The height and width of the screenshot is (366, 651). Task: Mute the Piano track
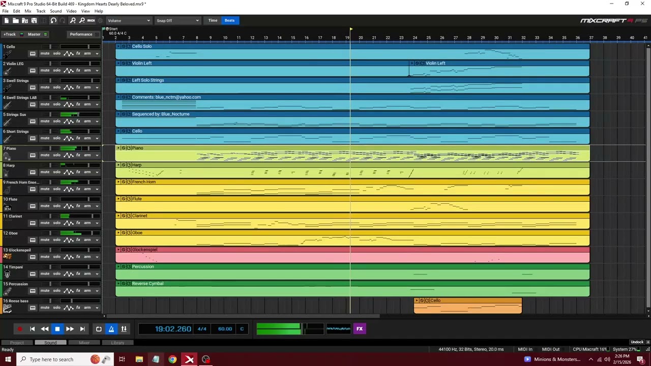45,155
